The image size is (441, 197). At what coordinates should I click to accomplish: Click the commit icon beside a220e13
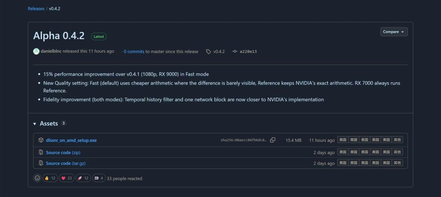[235, 51]
